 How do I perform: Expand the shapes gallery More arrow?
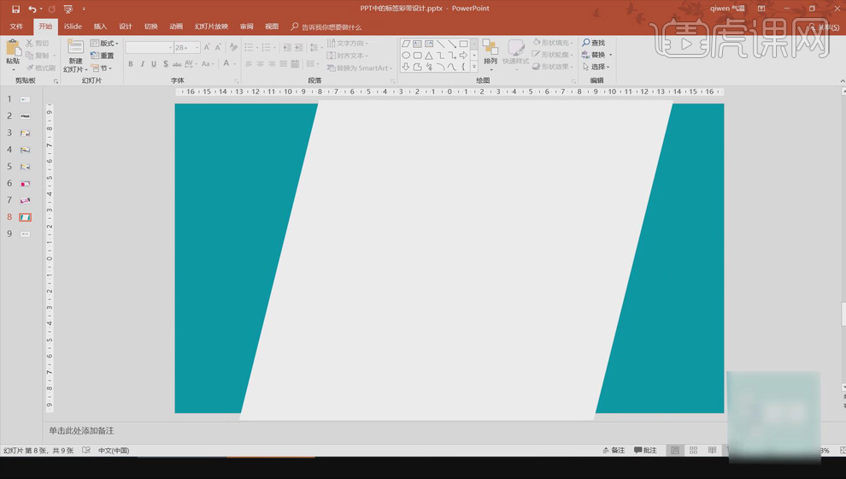[x=474, y=67]
